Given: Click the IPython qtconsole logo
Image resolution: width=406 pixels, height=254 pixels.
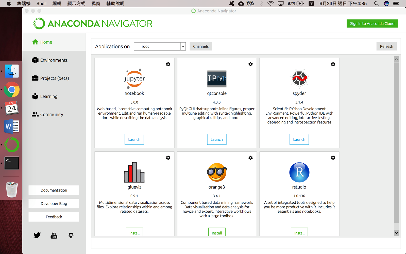Looking at the screenshot, I should [x=217, y=79].
